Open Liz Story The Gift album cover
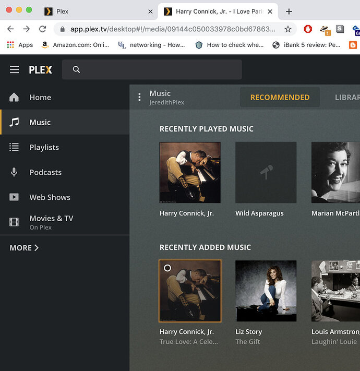Screen dimensions: 360x371 click(x=266, y=291)
